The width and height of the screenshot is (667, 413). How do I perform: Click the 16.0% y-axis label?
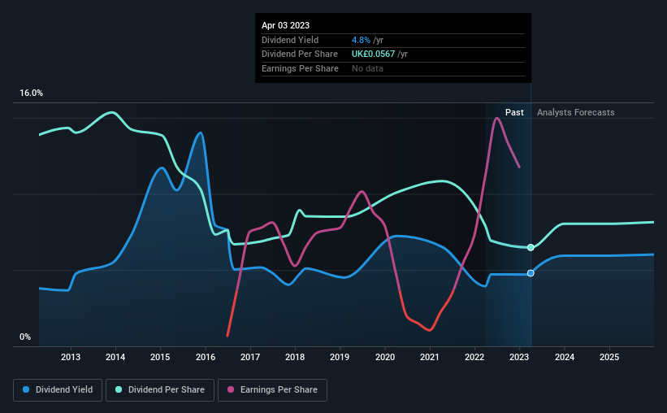31,93
